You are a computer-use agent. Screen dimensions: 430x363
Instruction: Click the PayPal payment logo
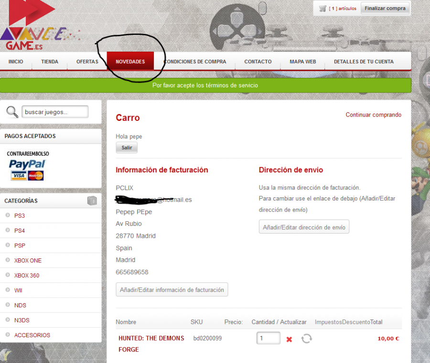27,164
